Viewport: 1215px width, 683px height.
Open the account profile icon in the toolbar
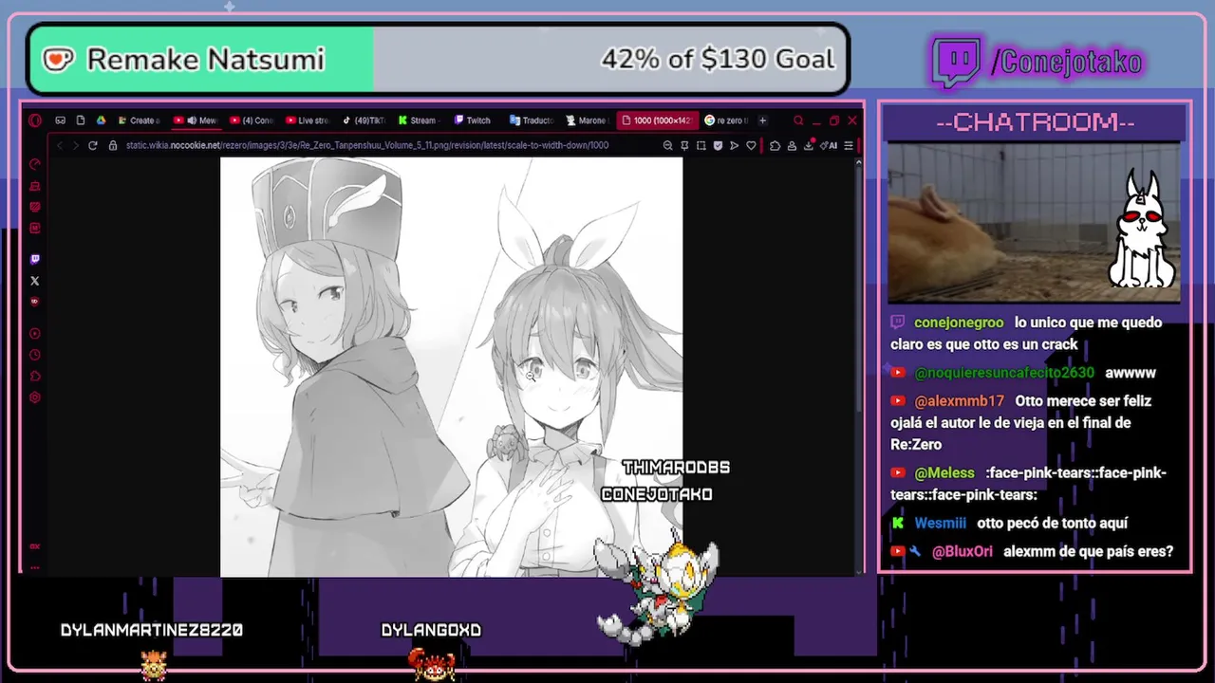[792, 145]
